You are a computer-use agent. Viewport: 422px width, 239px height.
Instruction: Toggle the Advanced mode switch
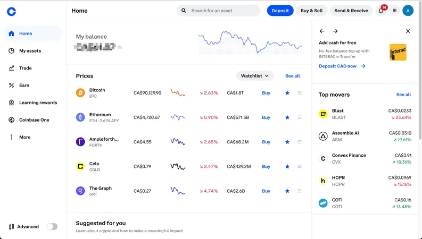point(52,227)
